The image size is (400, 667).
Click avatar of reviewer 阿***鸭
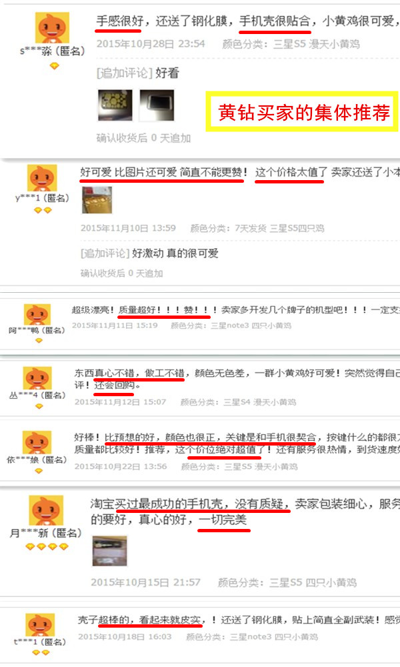pos(37,315)
